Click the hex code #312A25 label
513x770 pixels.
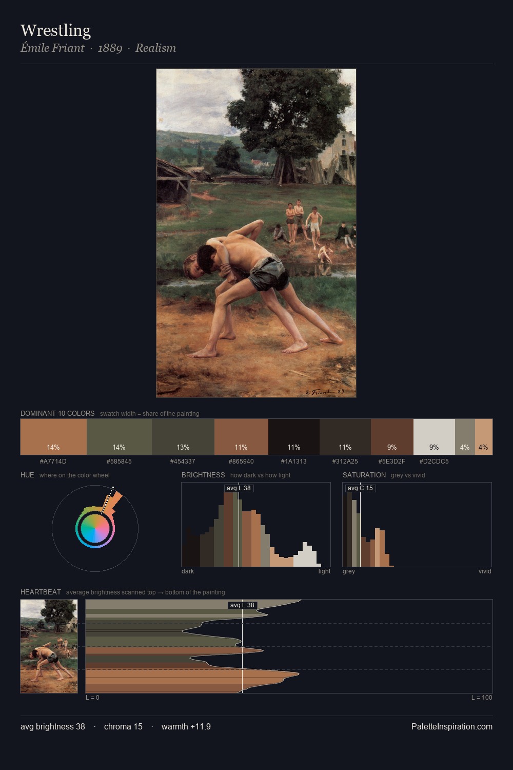coord(345,461)
